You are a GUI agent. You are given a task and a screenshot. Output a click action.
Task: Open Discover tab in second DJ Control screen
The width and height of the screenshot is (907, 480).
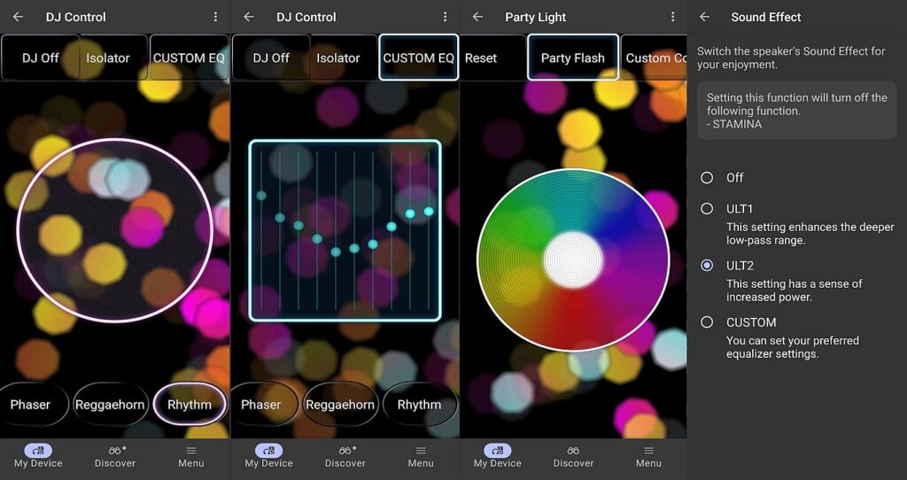tap(345, 456)
